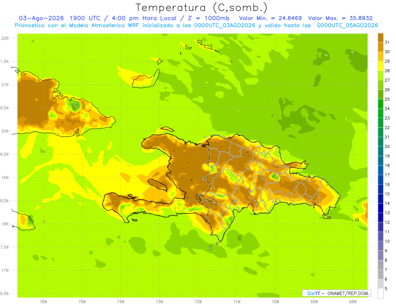Click legend value 16
This screenshot has width=396, height=306.
(x=387, y=185)
